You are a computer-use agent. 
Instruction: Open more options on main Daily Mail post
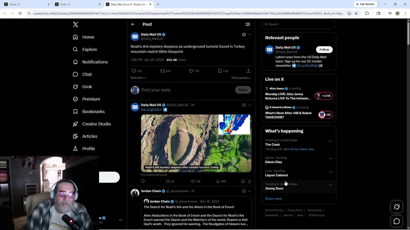point(250,34)
